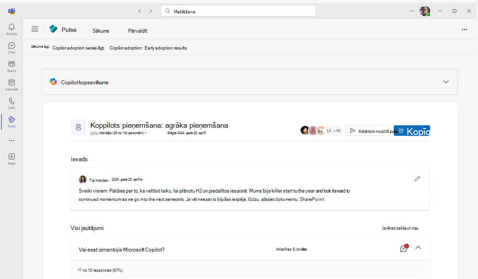
Task: Open the Calendar app icon
Action: (12, 85)
